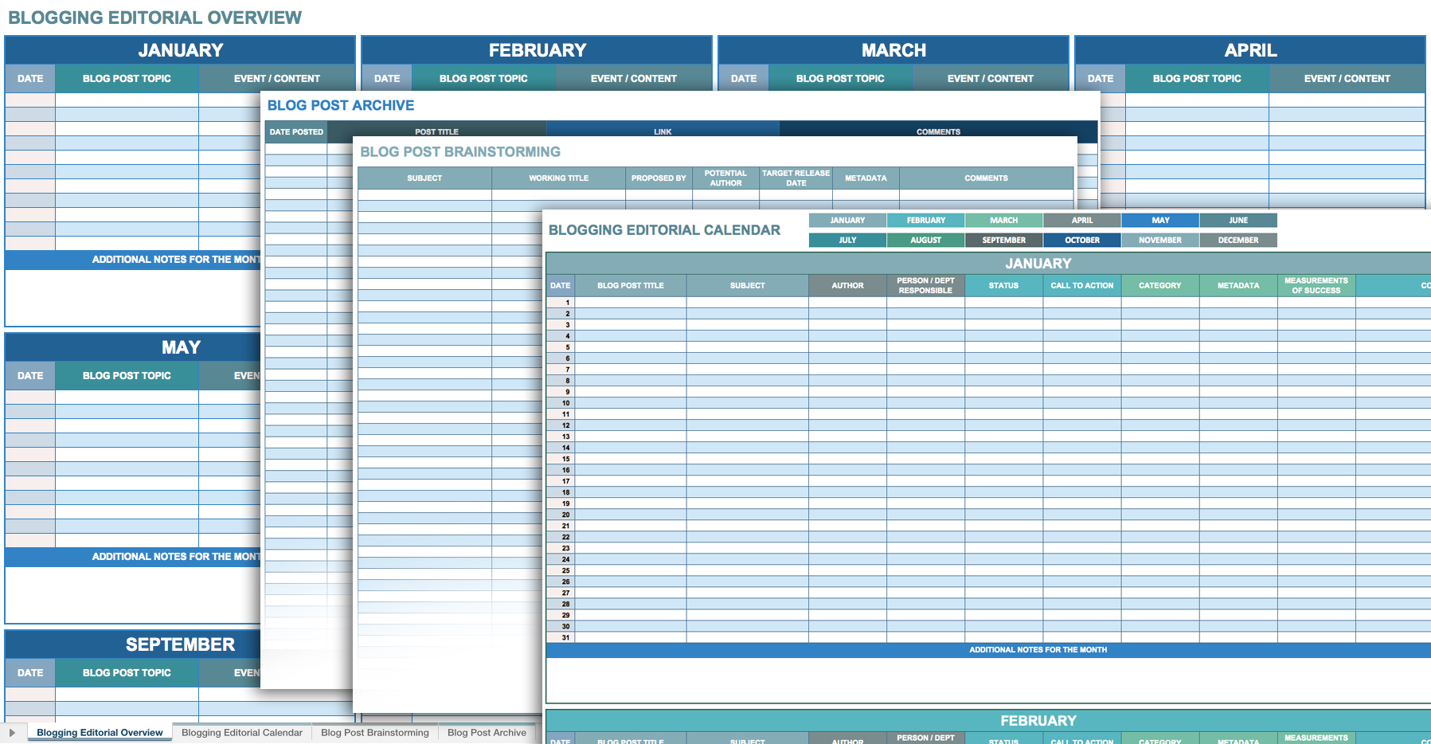Click the Working Title column header in Brainstorming
Viewport: 1431px width, 744px height.
pyautogui.click(x=559, y=178)
